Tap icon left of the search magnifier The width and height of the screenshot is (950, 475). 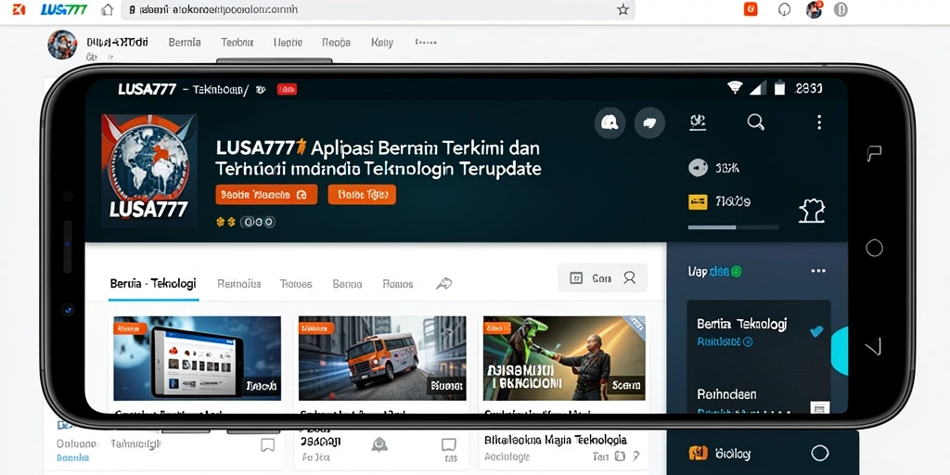698,122
